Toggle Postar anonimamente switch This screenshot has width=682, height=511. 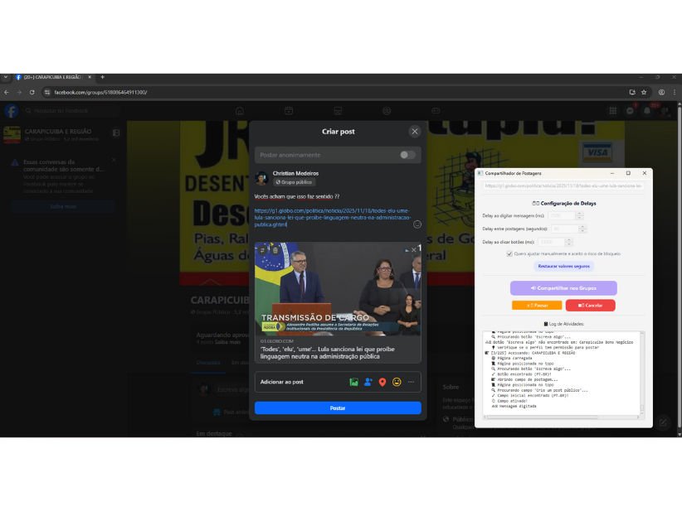[407, 155]
